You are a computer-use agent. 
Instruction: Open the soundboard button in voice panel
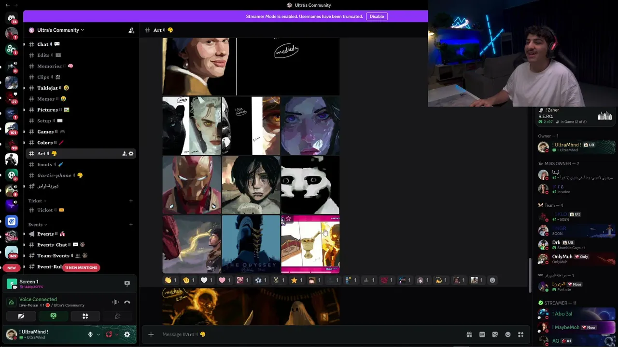pyautogui.click(x=117, y=316)
